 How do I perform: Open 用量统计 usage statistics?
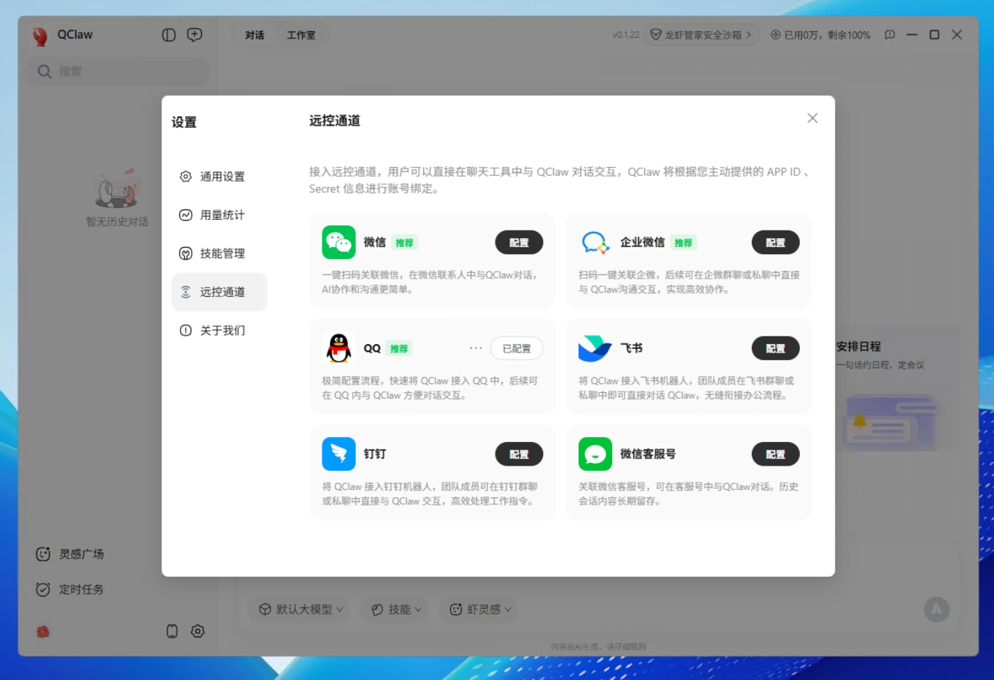click(x=219, y=215)
